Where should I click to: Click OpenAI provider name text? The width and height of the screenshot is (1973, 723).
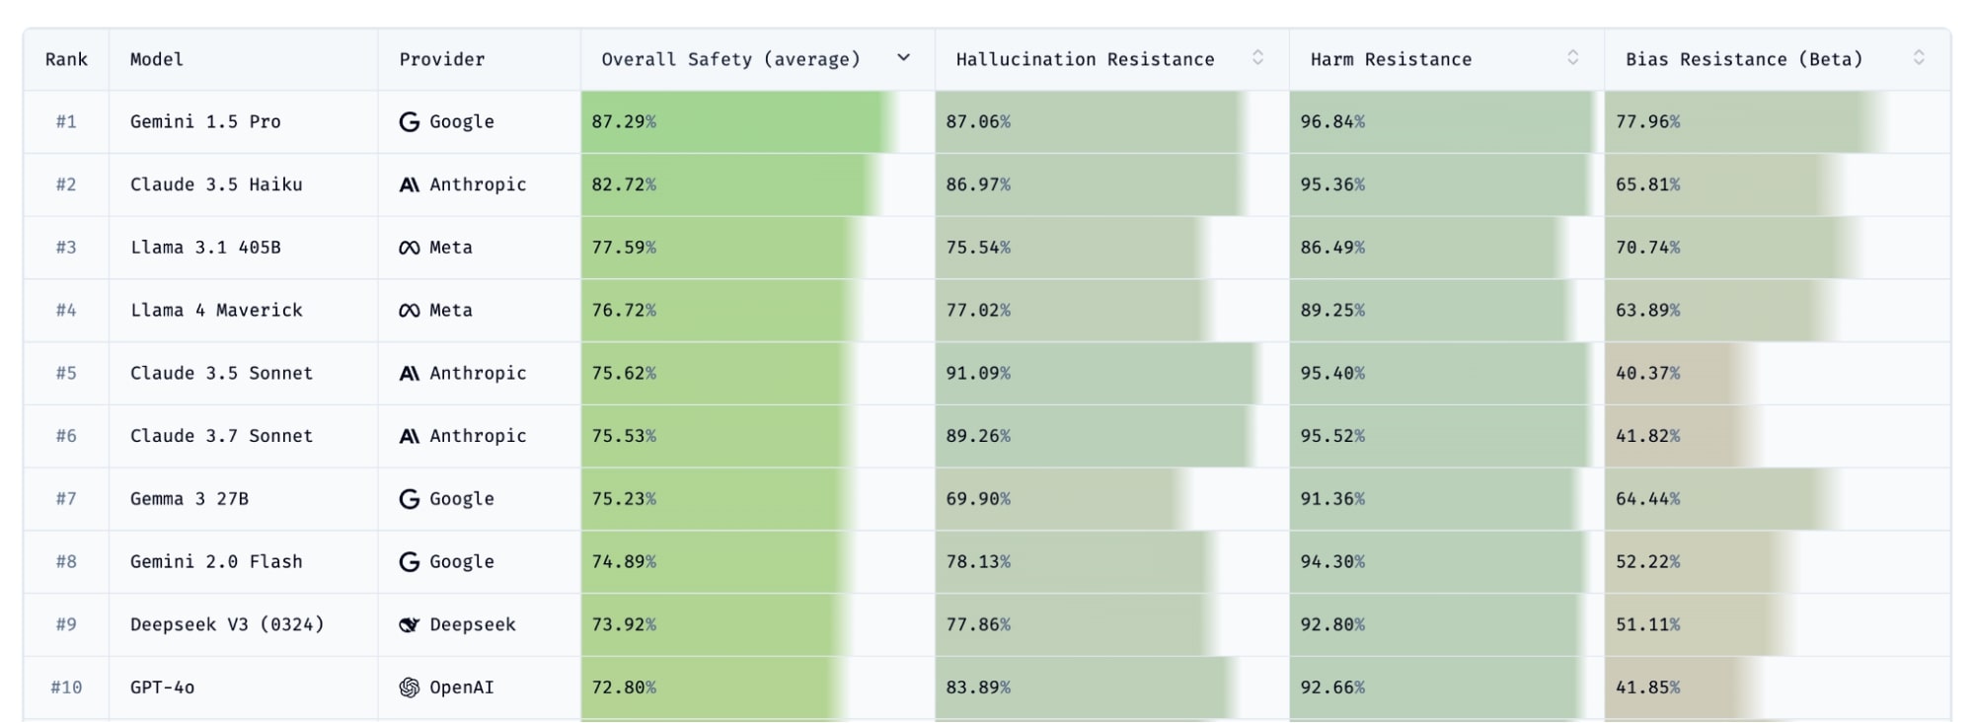click(x=462, y=687)
